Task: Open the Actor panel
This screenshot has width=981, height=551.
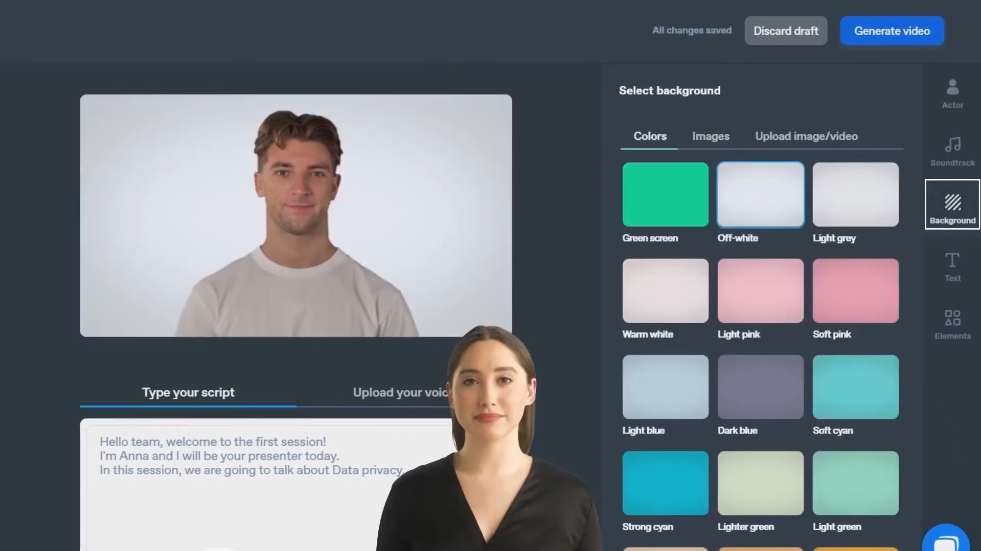Action: click(x=952, y=93)
